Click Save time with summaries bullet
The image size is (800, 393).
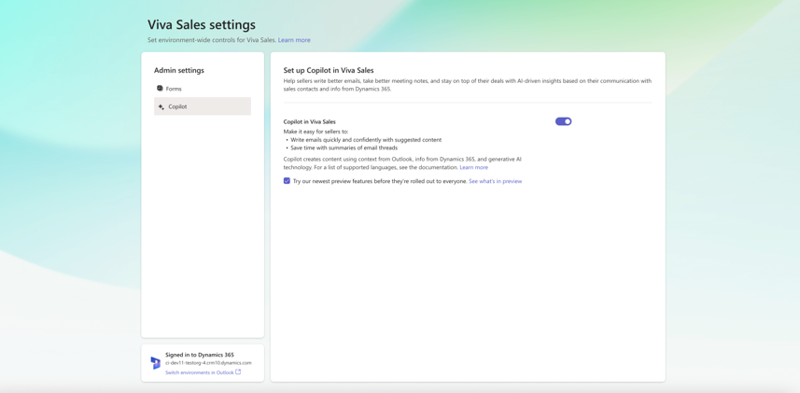pyautogui.click(x=344, y=148)
